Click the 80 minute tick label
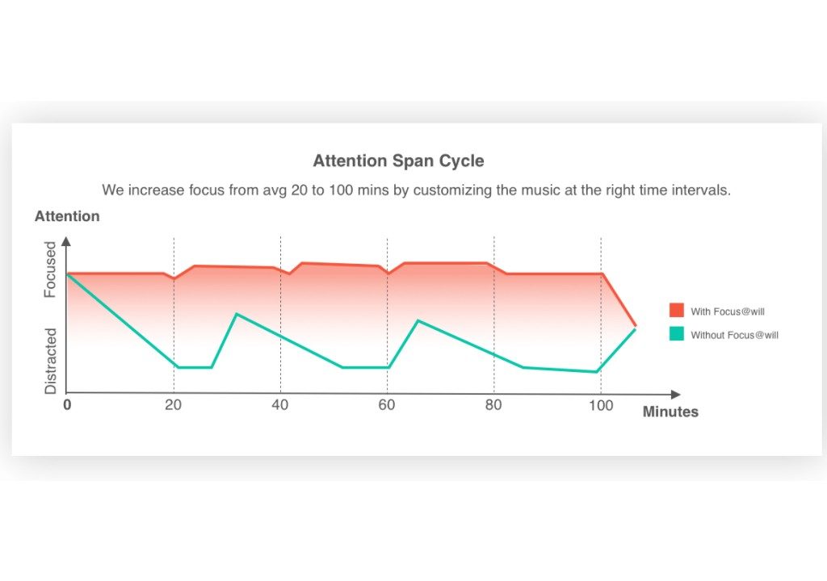Viewport: 827px width, 581px height. (493, 405)
